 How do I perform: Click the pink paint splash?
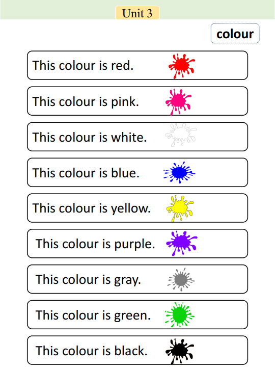[179, 102]
